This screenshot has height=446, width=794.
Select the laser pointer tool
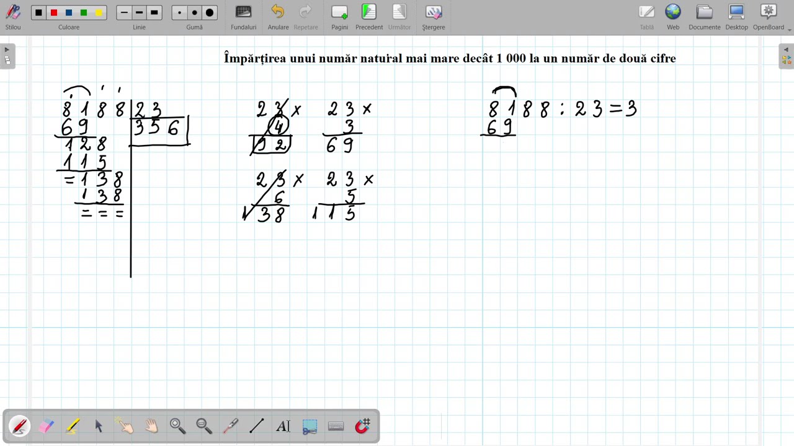230,426
